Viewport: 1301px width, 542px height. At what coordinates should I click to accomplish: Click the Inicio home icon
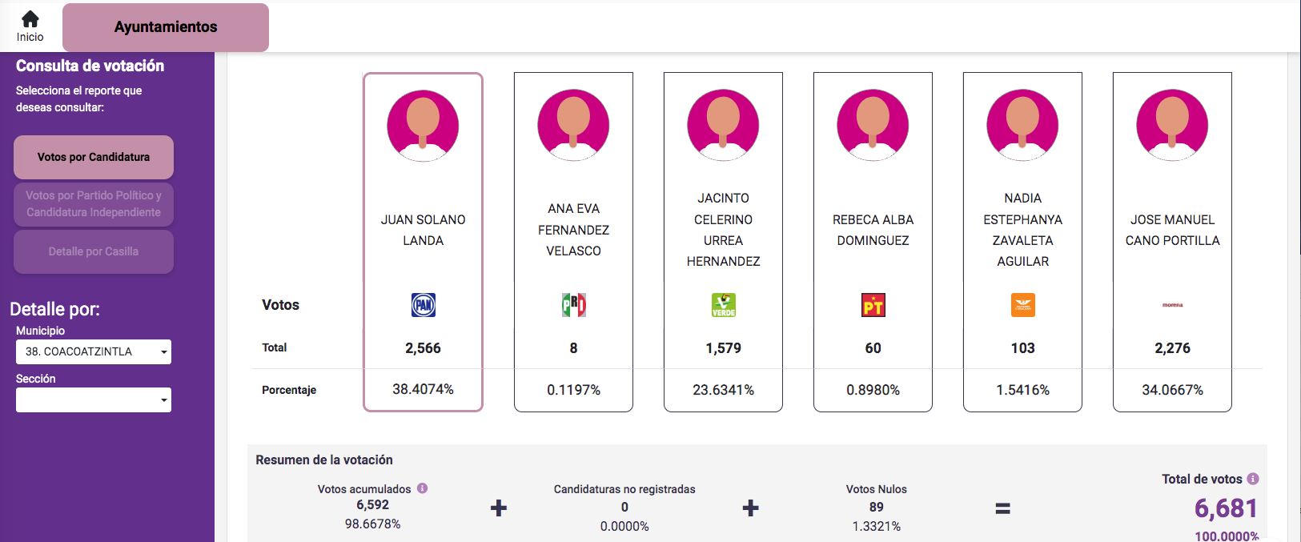(30, 19)
